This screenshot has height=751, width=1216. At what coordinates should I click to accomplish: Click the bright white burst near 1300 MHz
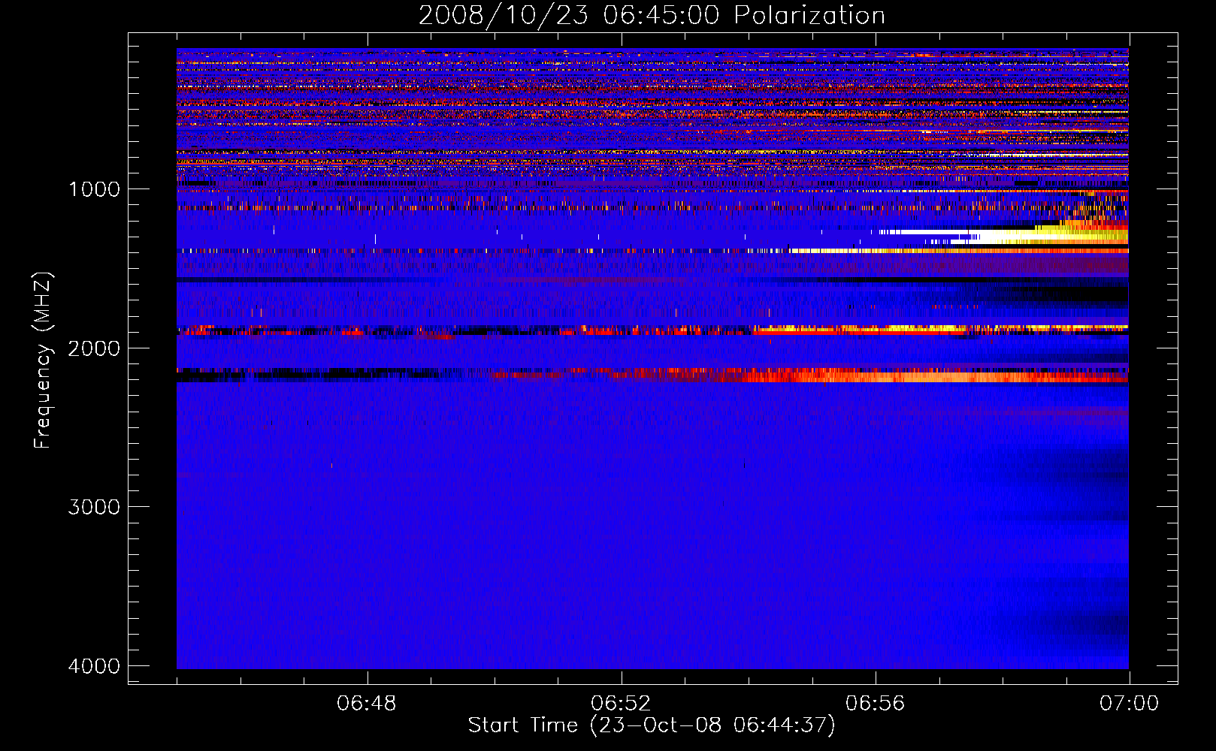point(1000,236)
